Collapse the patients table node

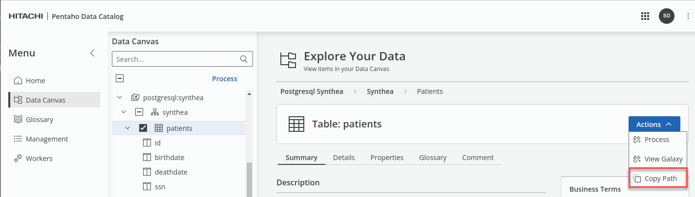tap(127, 128)
